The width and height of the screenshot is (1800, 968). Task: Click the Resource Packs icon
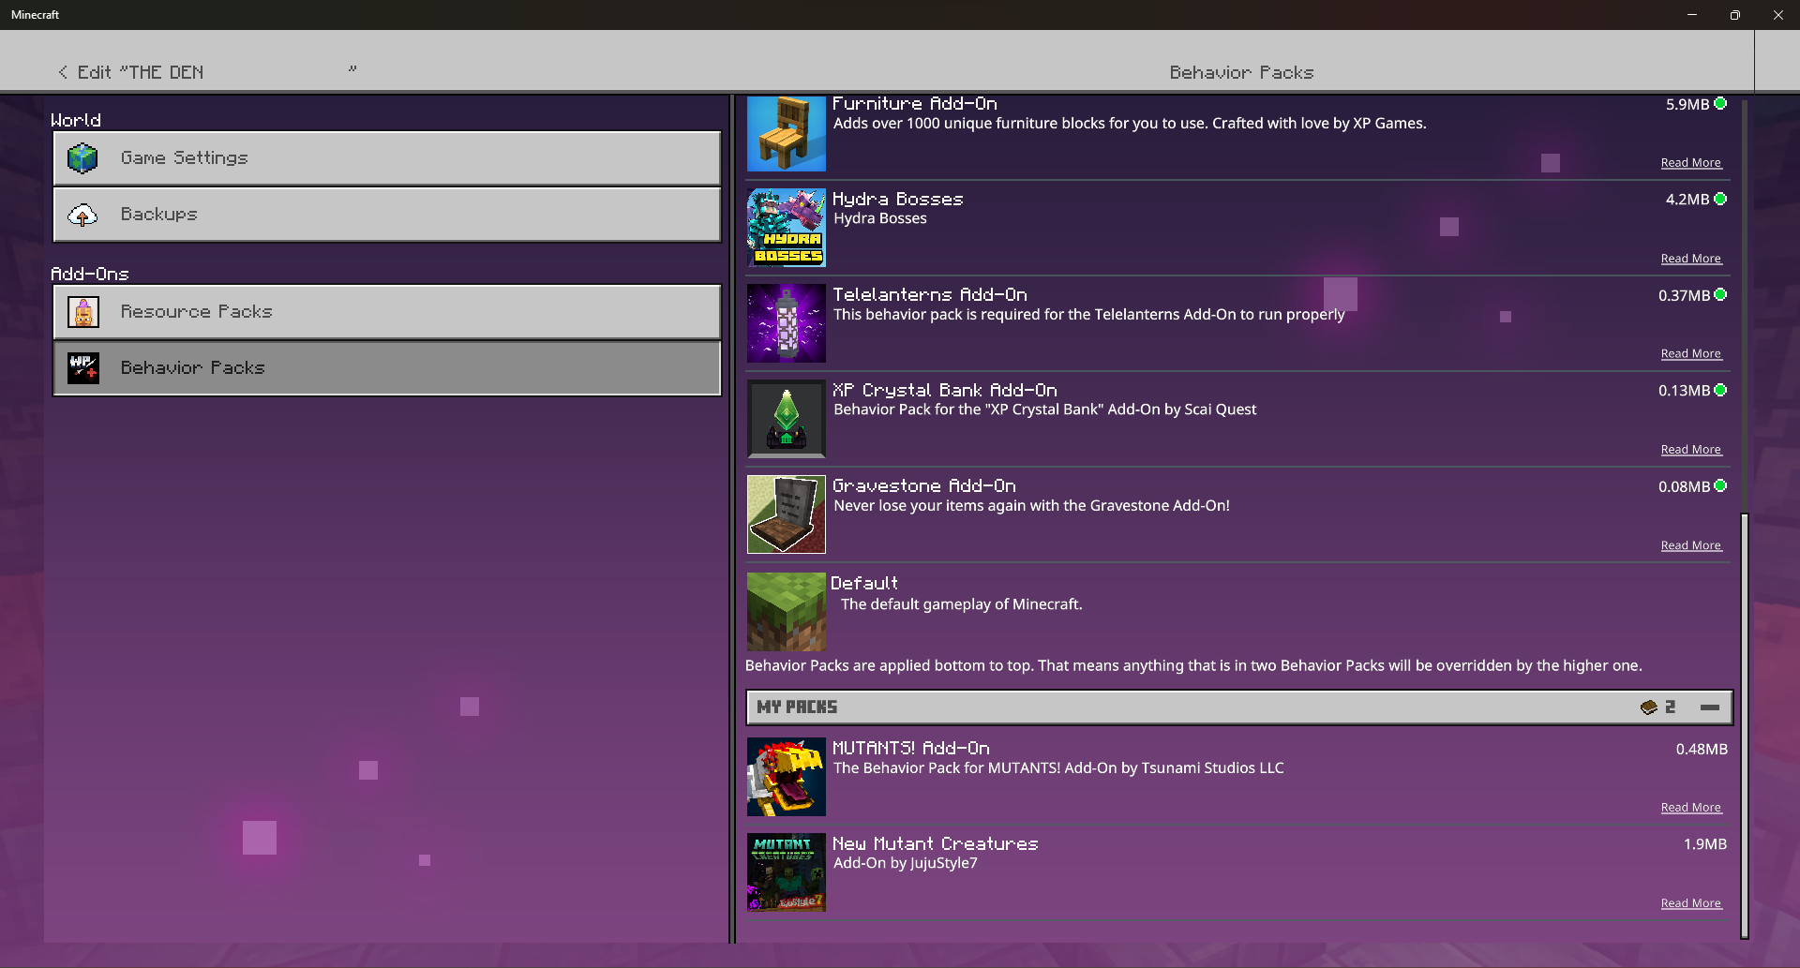[83, 312]
